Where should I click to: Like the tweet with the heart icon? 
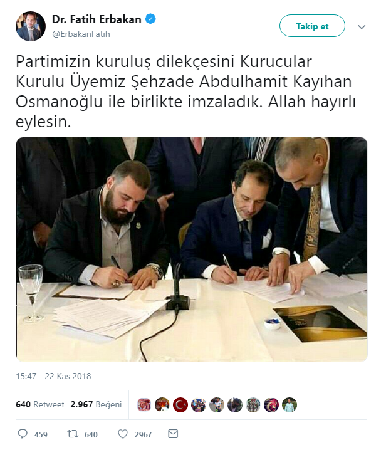pyautogui.click(x=123, y=434)
